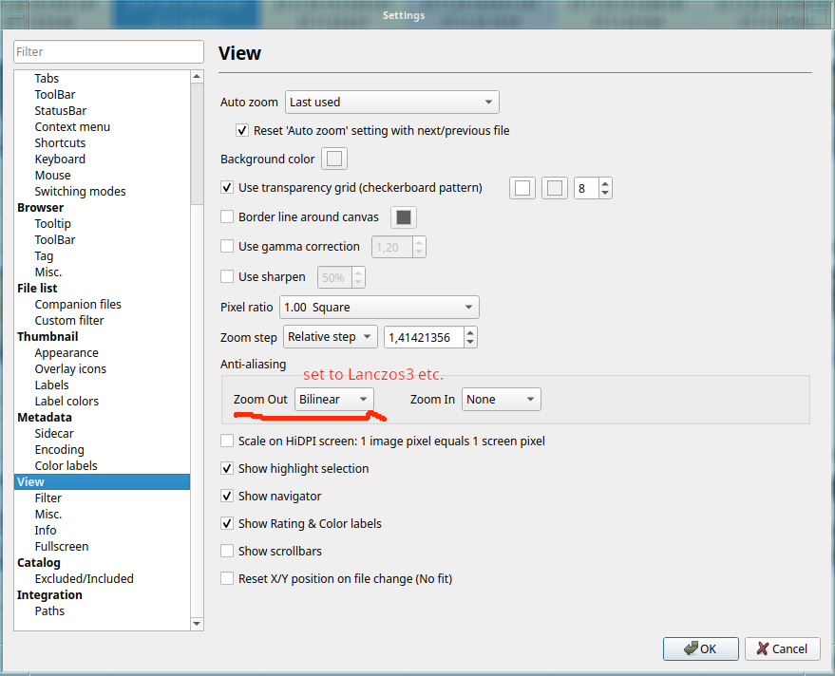Select the Thumbnail category
Screen dimensions: 835x676
click(x=47, y=336)
